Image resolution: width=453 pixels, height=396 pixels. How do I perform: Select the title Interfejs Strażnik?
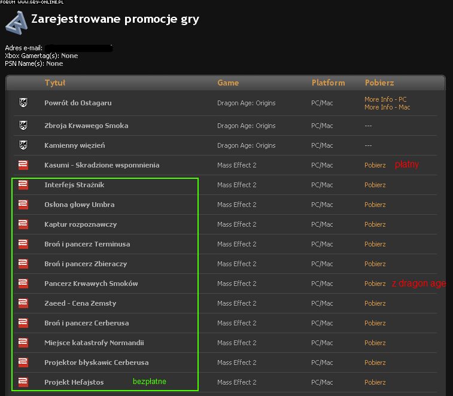(x=74, y=185)
